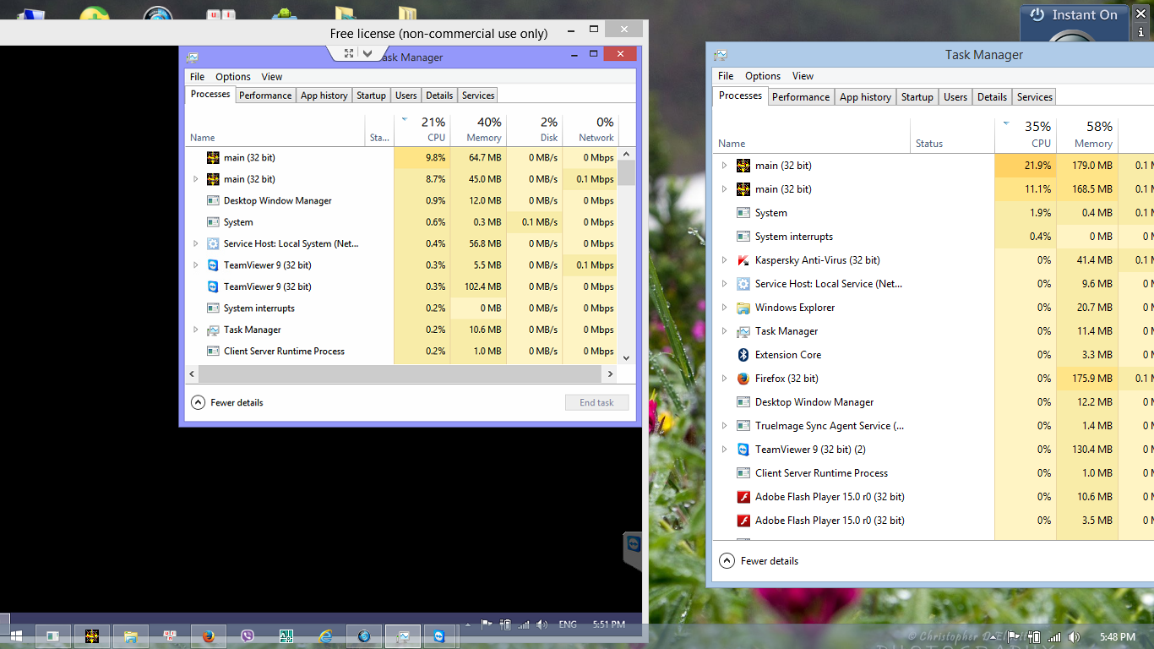Click TeamViewer 9 (32 bit) (2) process icon
This screenshot has width=1154, height=649.
pos(743,450)
